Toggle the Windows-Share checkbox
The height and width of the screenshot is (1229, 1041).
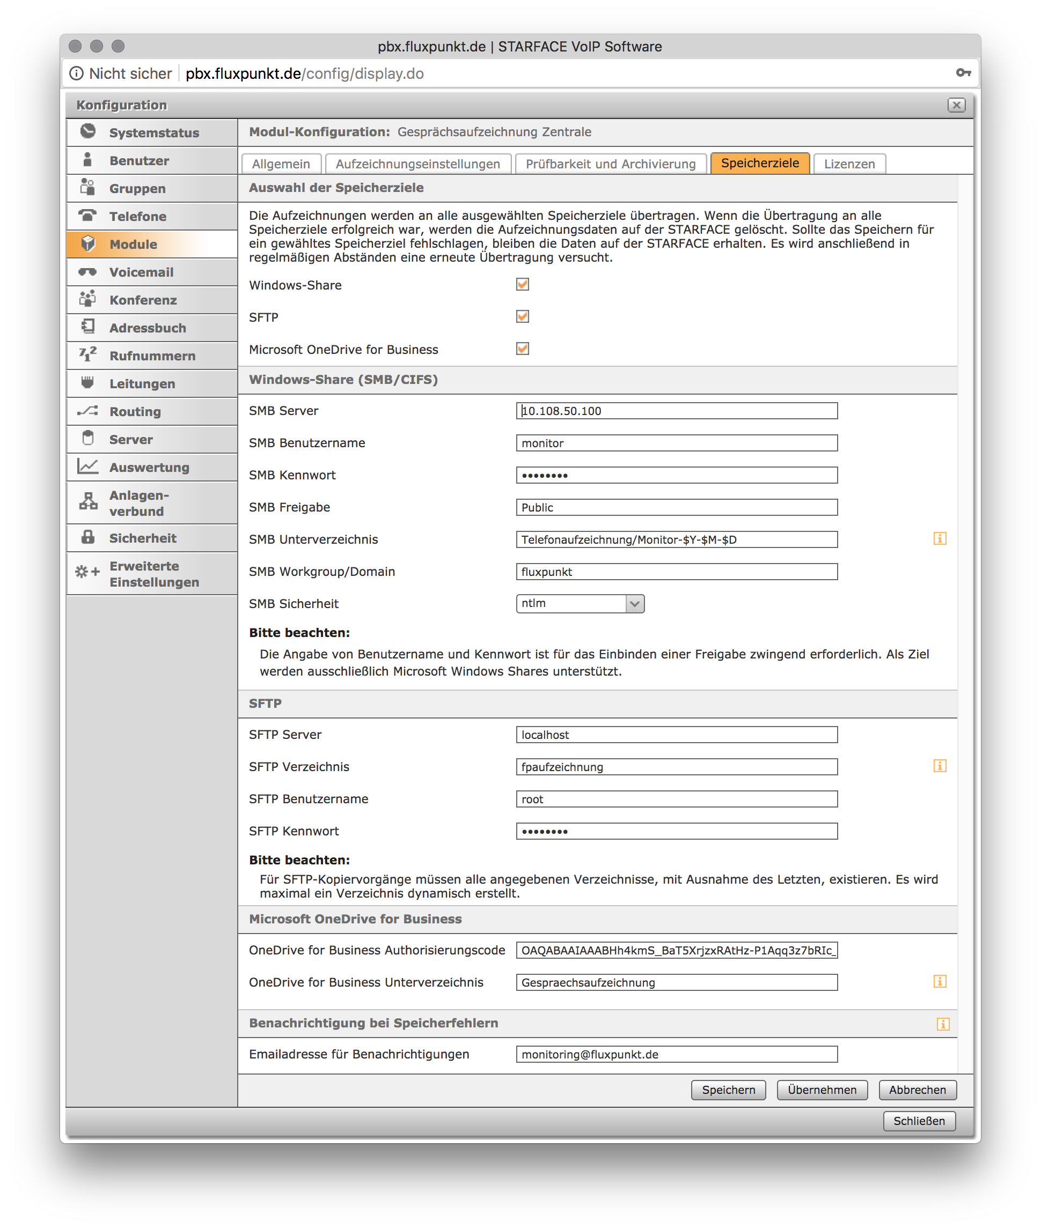522,284
